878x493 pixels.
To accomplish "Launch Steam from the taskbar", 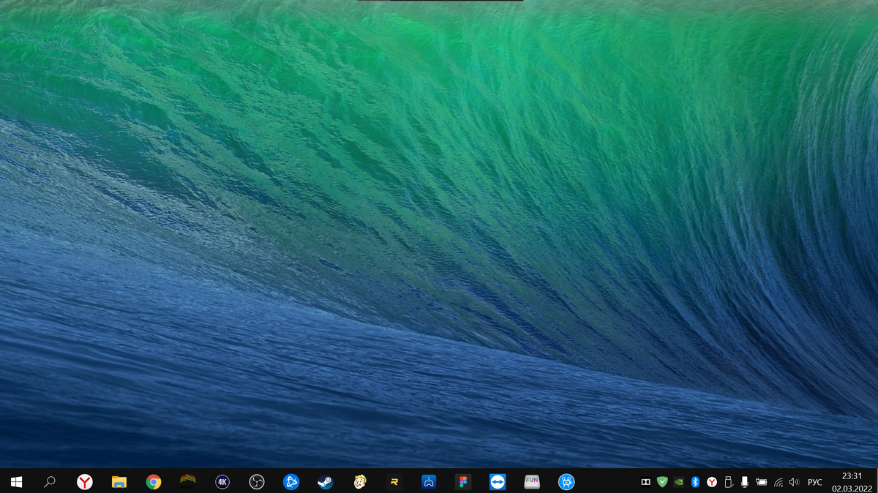I will tap(326, 482).
